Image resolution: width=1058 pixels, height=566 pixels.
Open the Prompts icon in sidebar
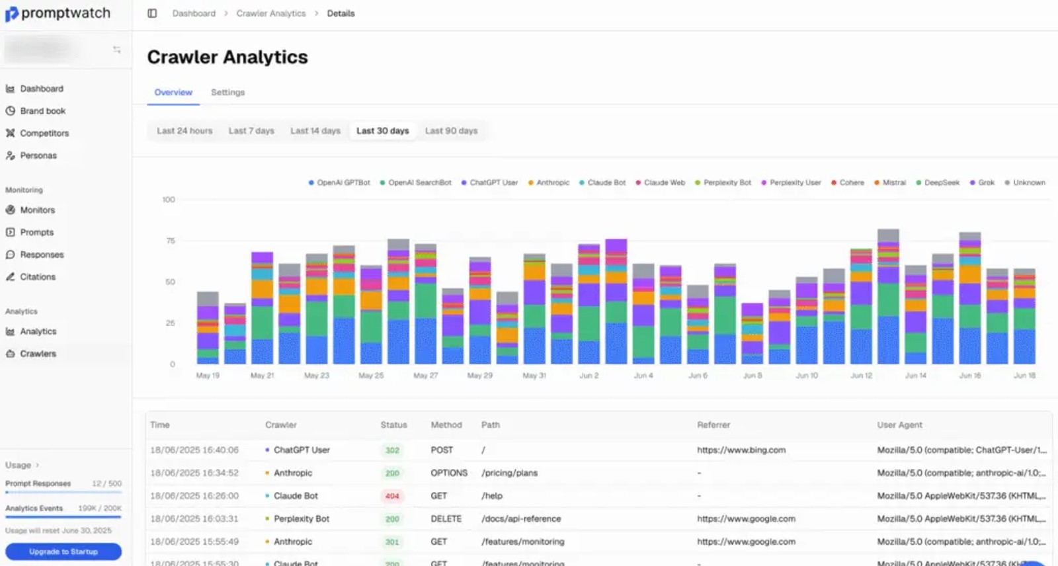[x=10, y=232]
